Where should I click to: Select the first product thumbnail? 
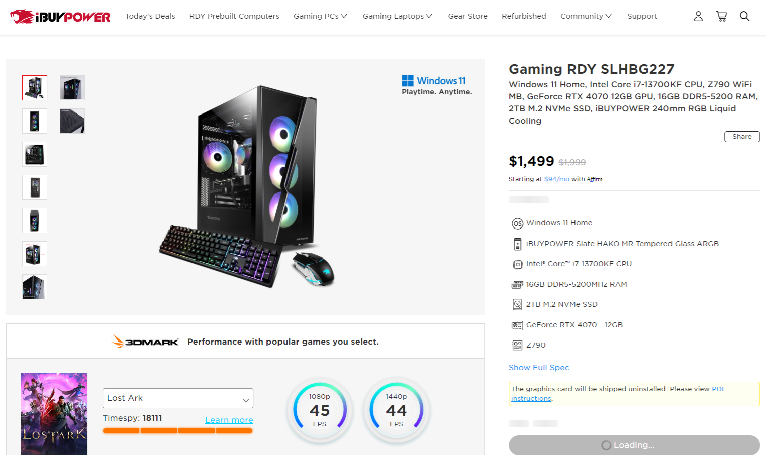(x=35, y=88)
